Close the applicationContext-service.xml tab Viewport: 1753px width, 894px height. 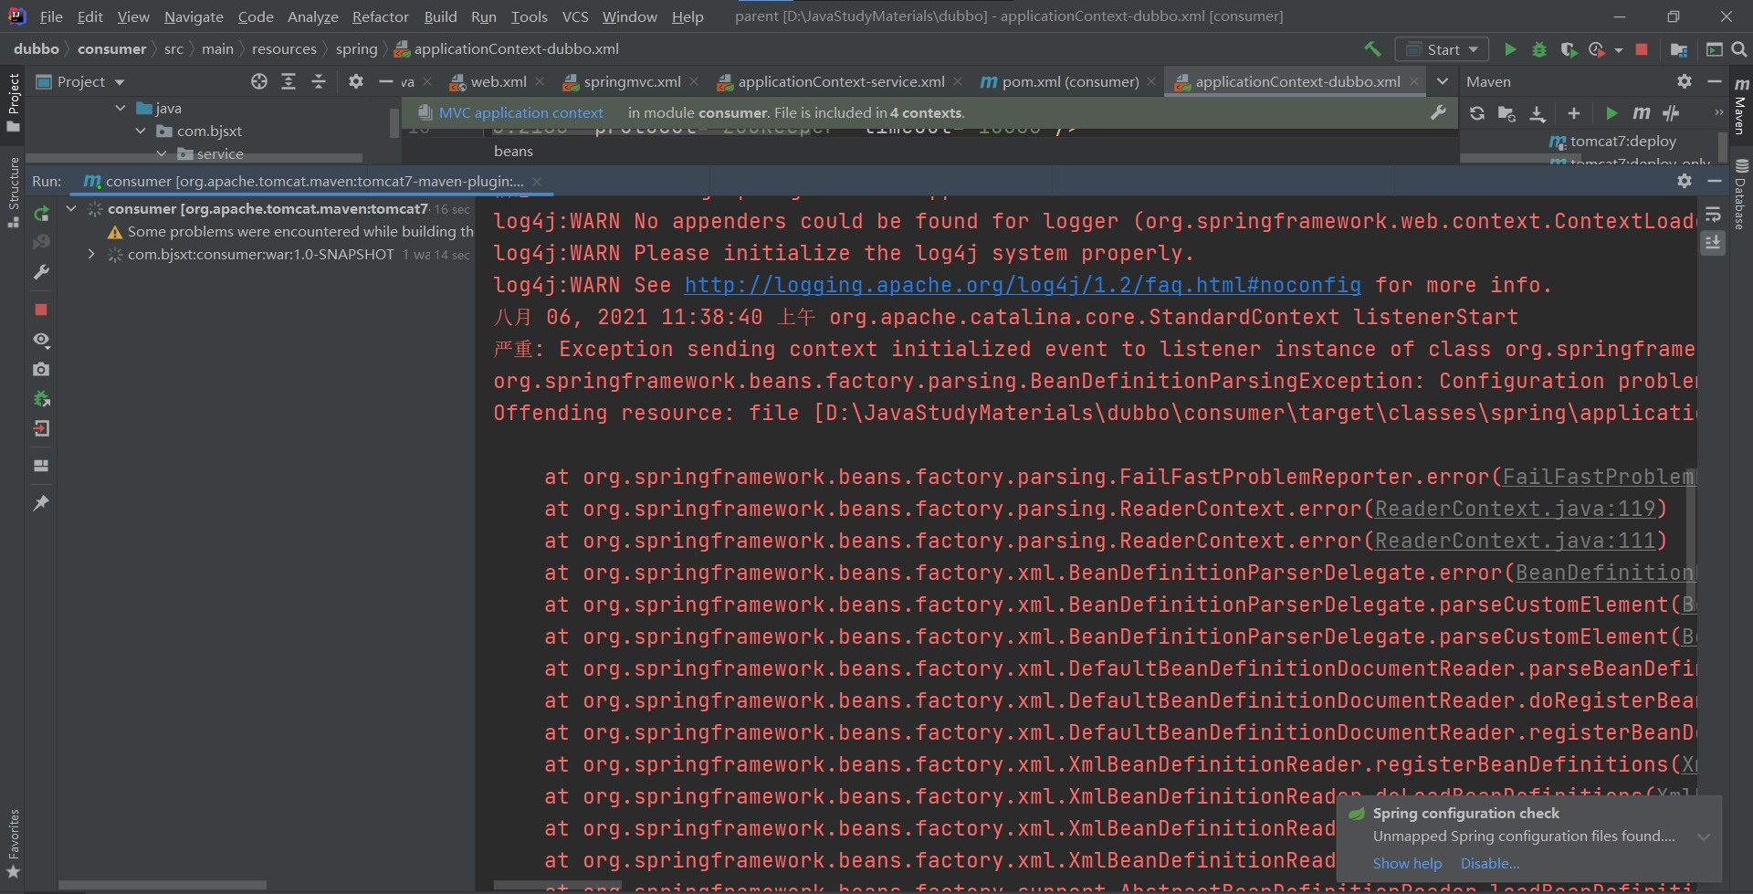point(958,81)
